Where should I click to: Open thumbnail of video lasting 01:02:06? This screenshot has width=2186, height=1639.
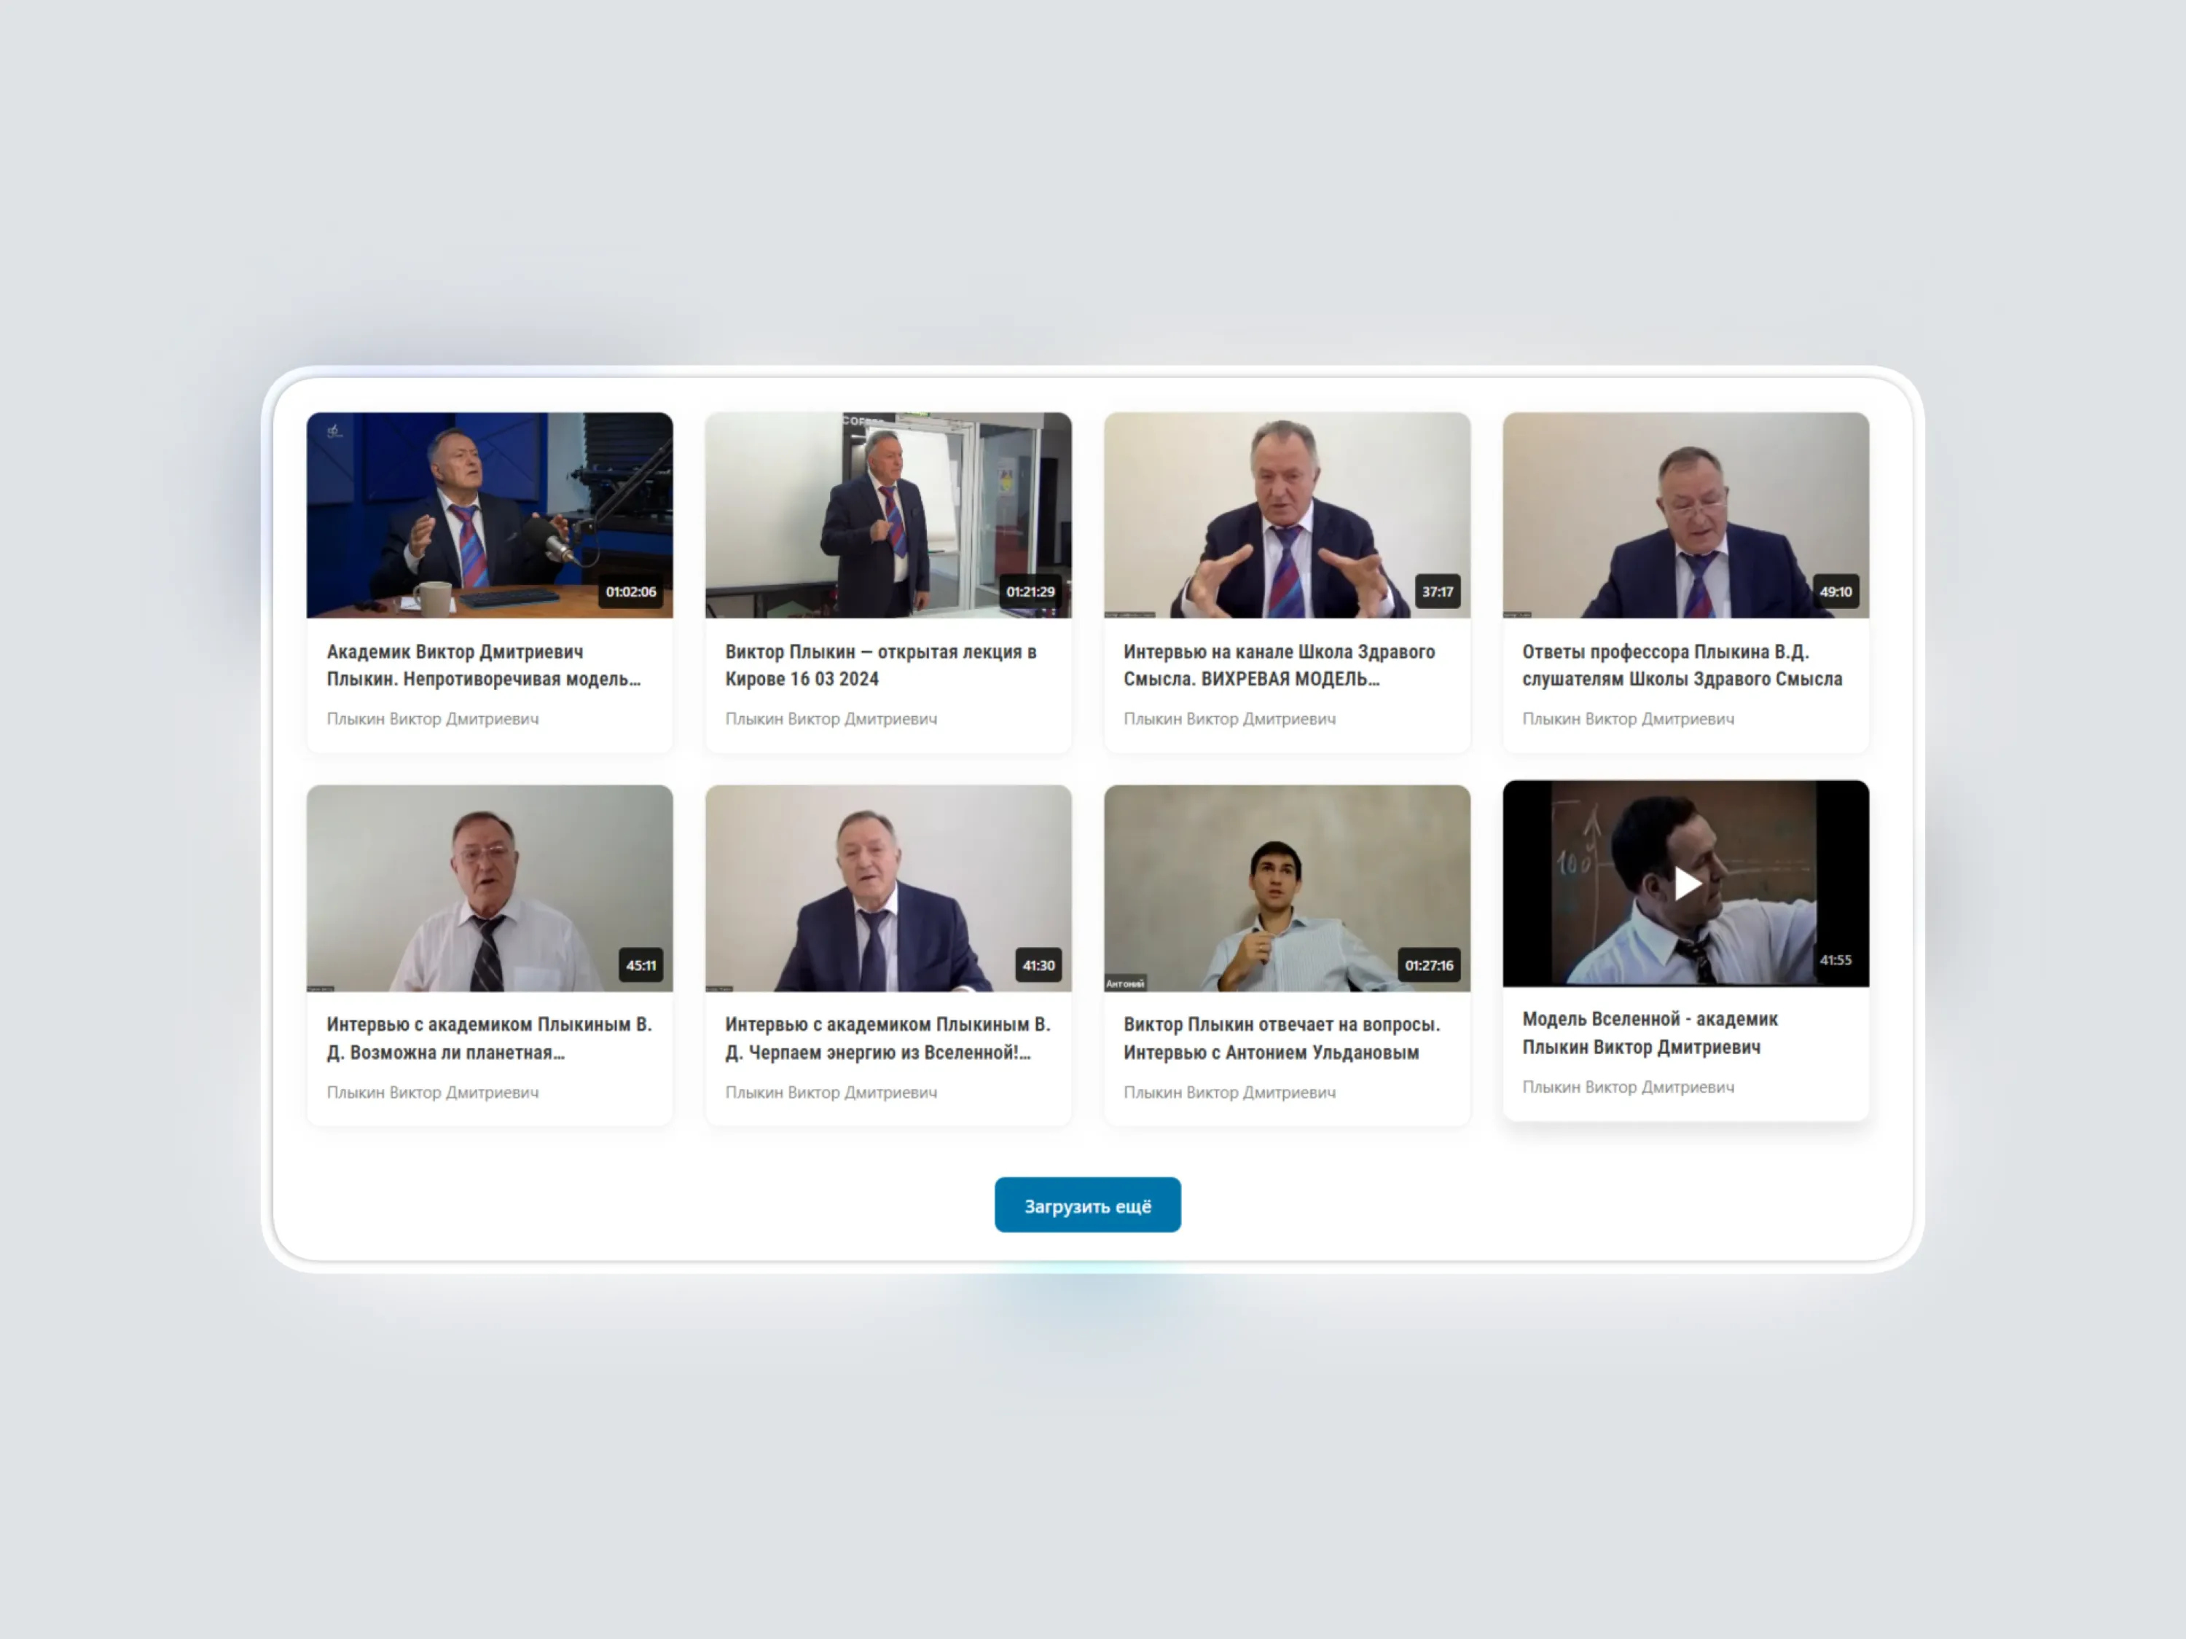(x=489, y=515)
